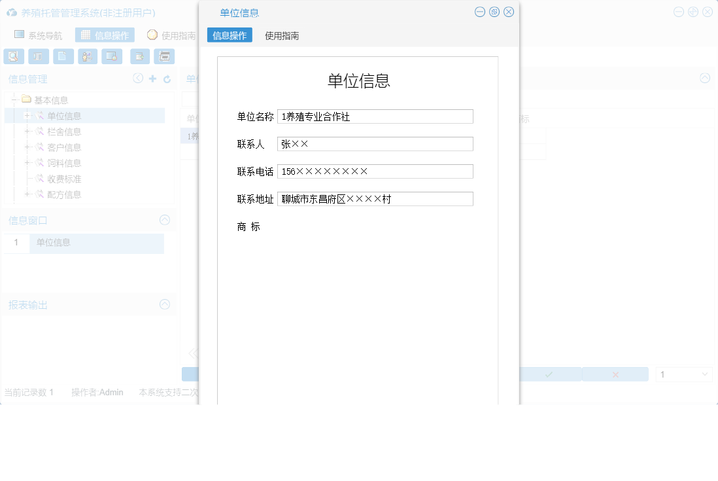Image resolution: width=718 pixels, height=481 pixels.
Task: Open the record number dropdown showing 1
Action: (684, 374)
